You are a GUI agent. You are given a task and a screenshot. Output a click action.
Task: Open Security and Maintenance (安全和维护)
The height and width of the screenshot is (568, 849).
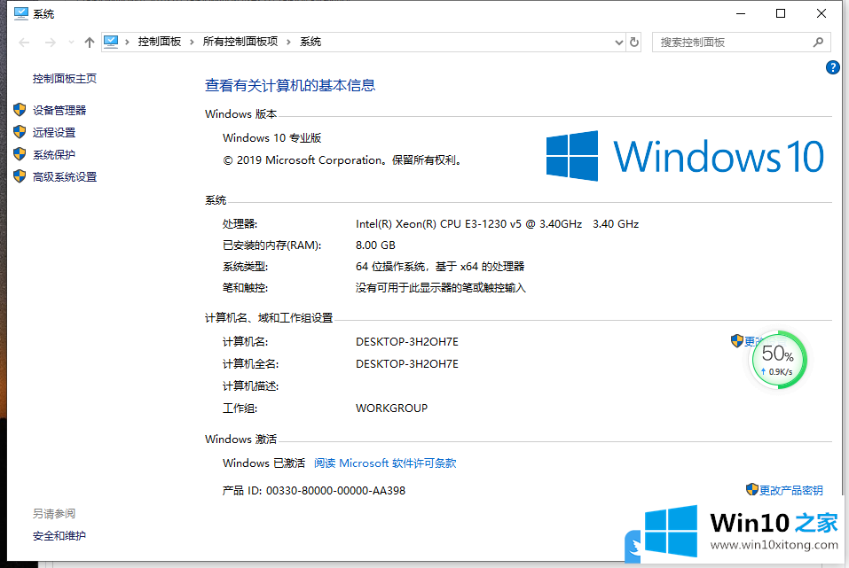point(59,535)
